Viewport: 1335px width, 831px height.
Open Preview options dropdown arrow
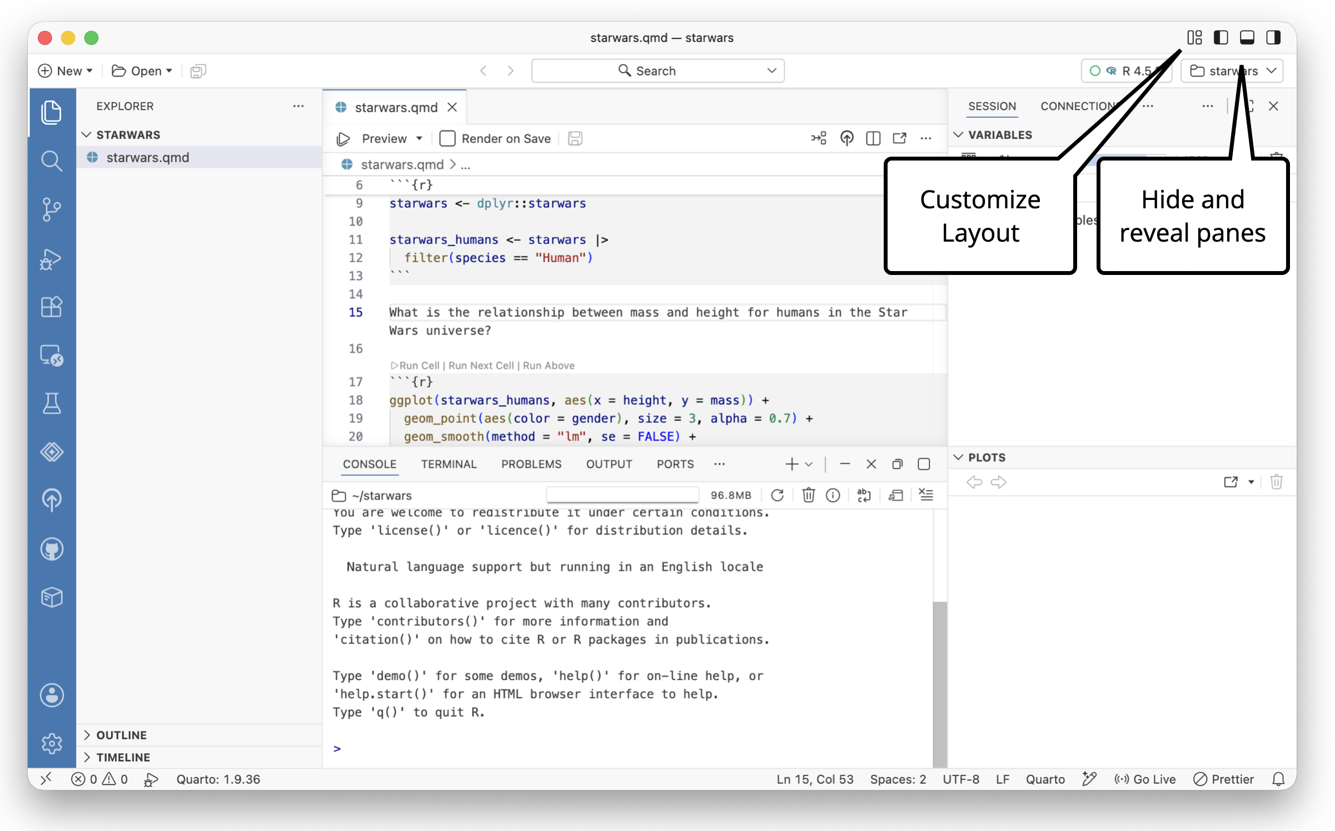pyautogui.click(x=420, y=138)
